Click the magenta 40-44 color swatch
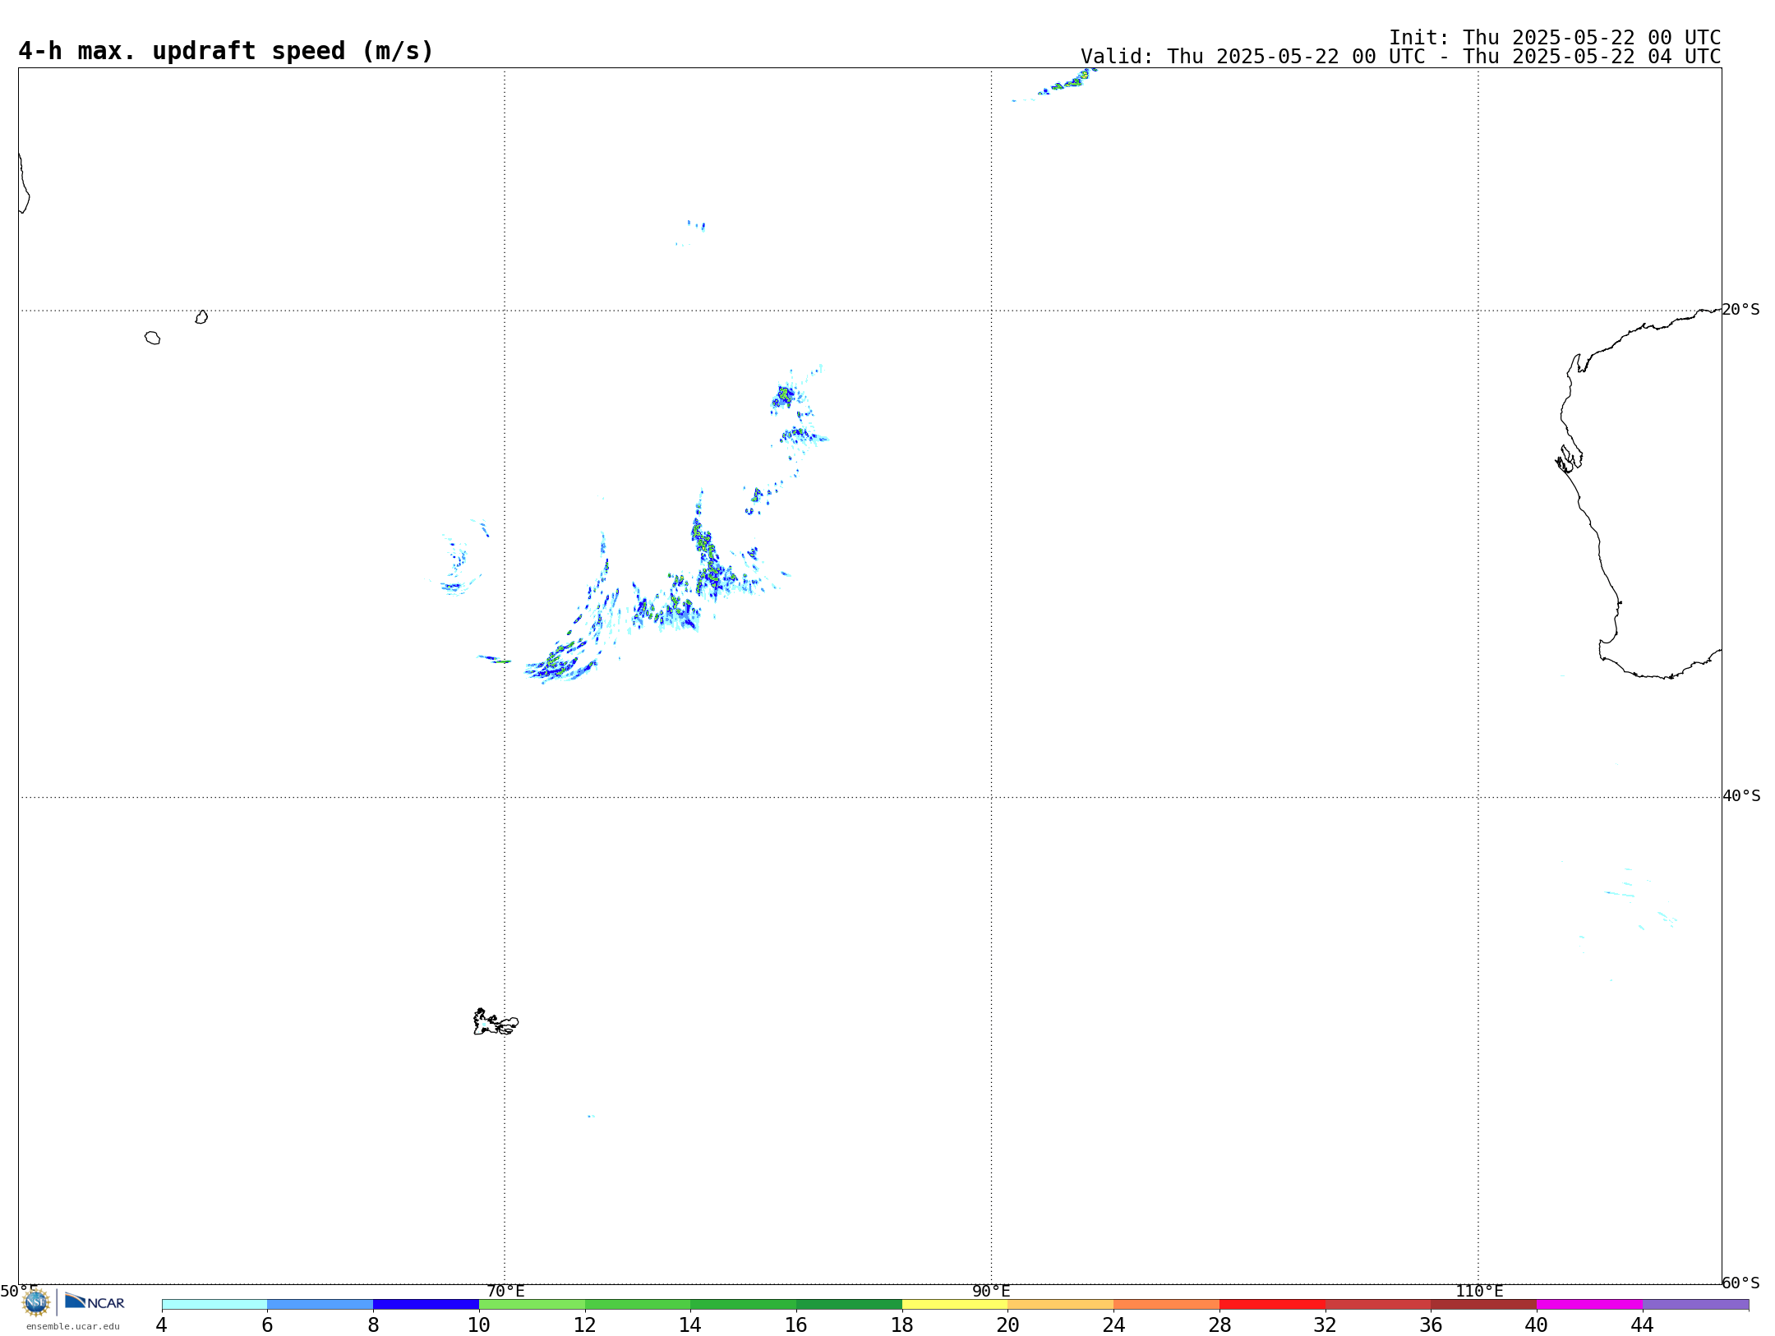 coord(1590,1305)
